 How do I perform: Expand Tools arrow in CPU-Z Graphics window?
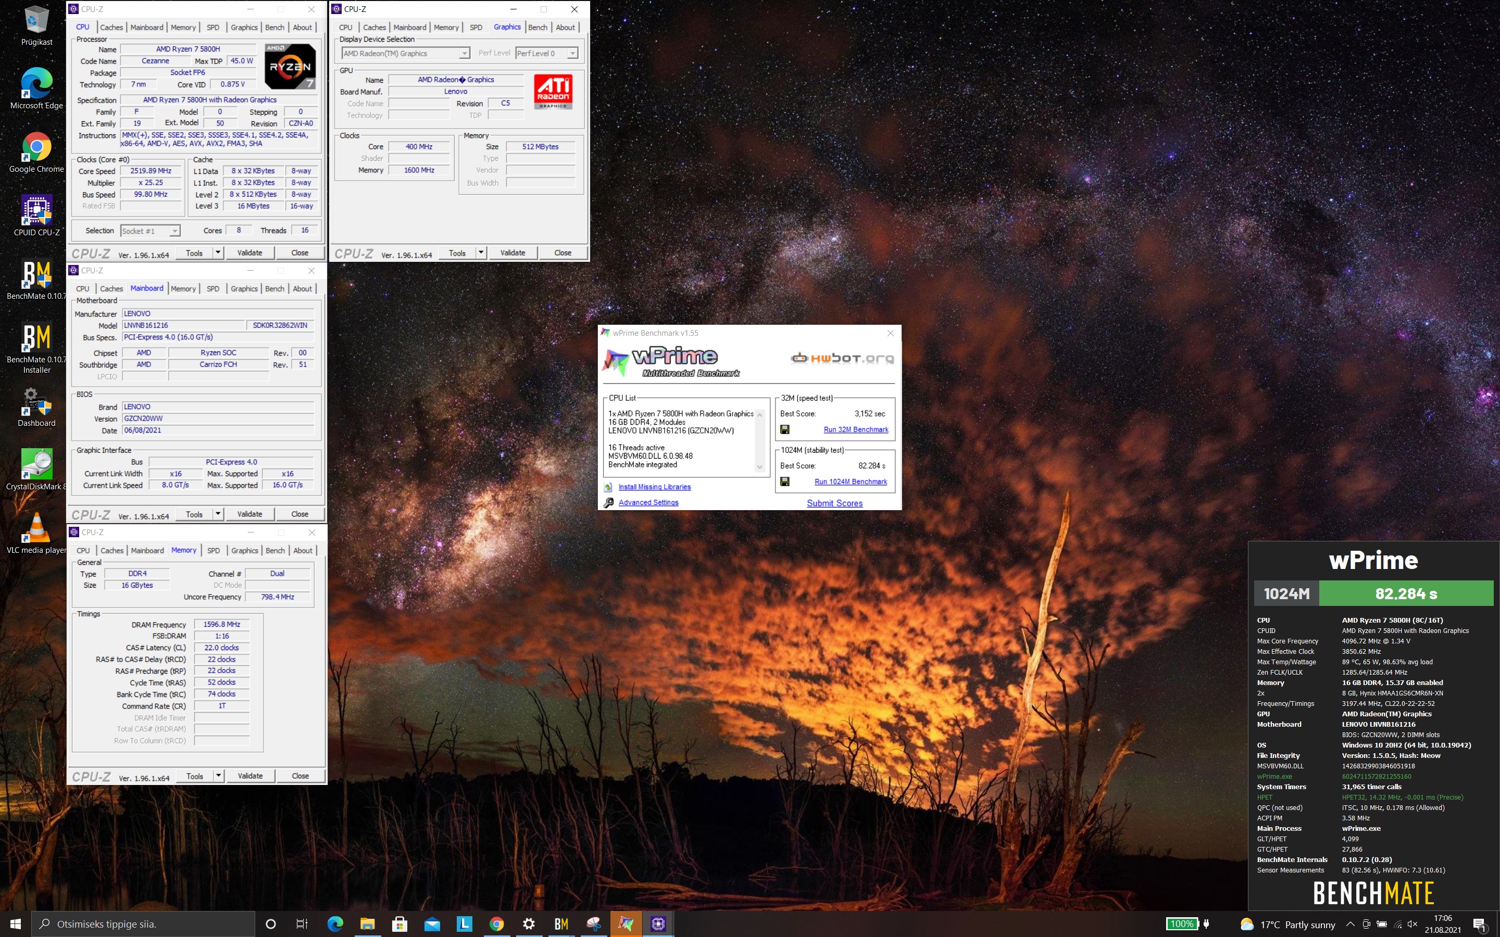click(x=480, y=252)
